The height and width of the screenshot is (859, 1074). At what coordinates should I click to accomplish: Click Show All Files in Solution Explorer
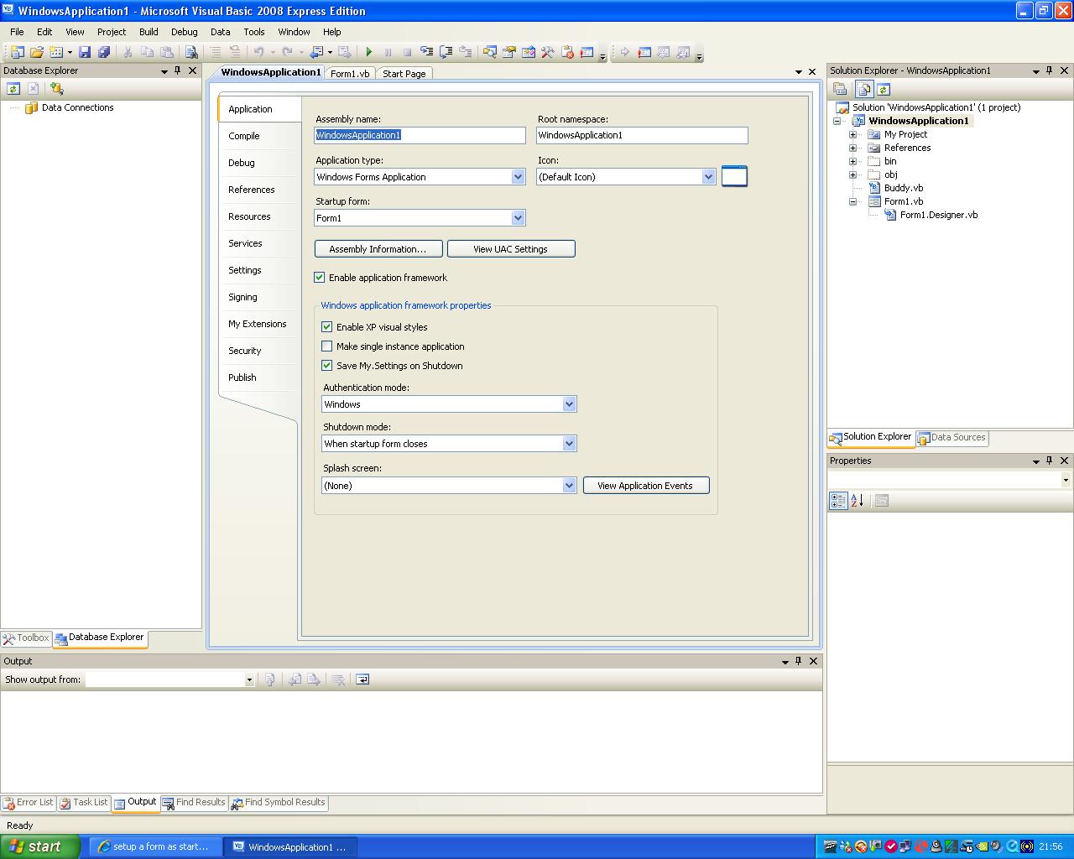864,89
